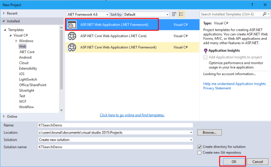Expand the Windows tree node arrow
This screenshot has width=271, height=167.
coord(16,41)
